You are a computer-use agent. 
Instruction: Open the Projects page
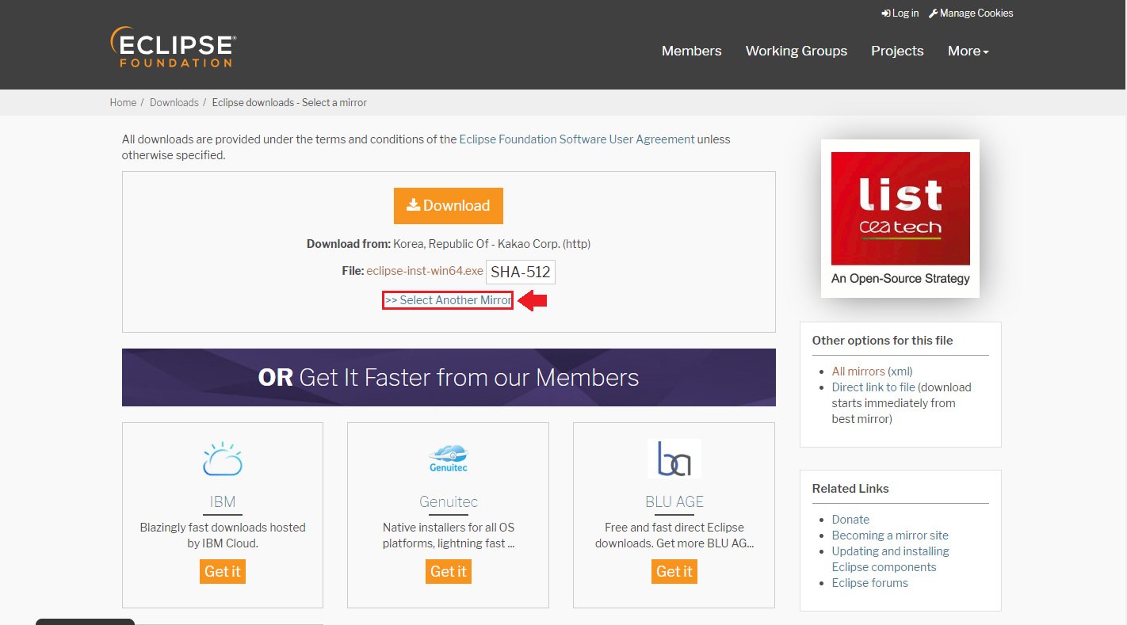(x=897, y=51)
